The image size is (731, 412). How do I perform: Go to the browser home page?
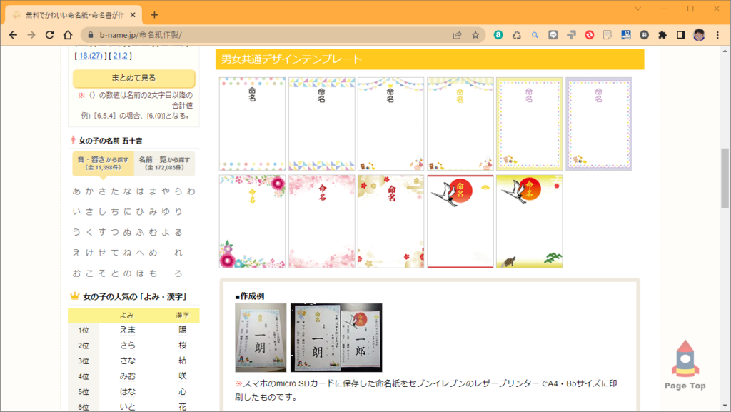click(68, 35)
